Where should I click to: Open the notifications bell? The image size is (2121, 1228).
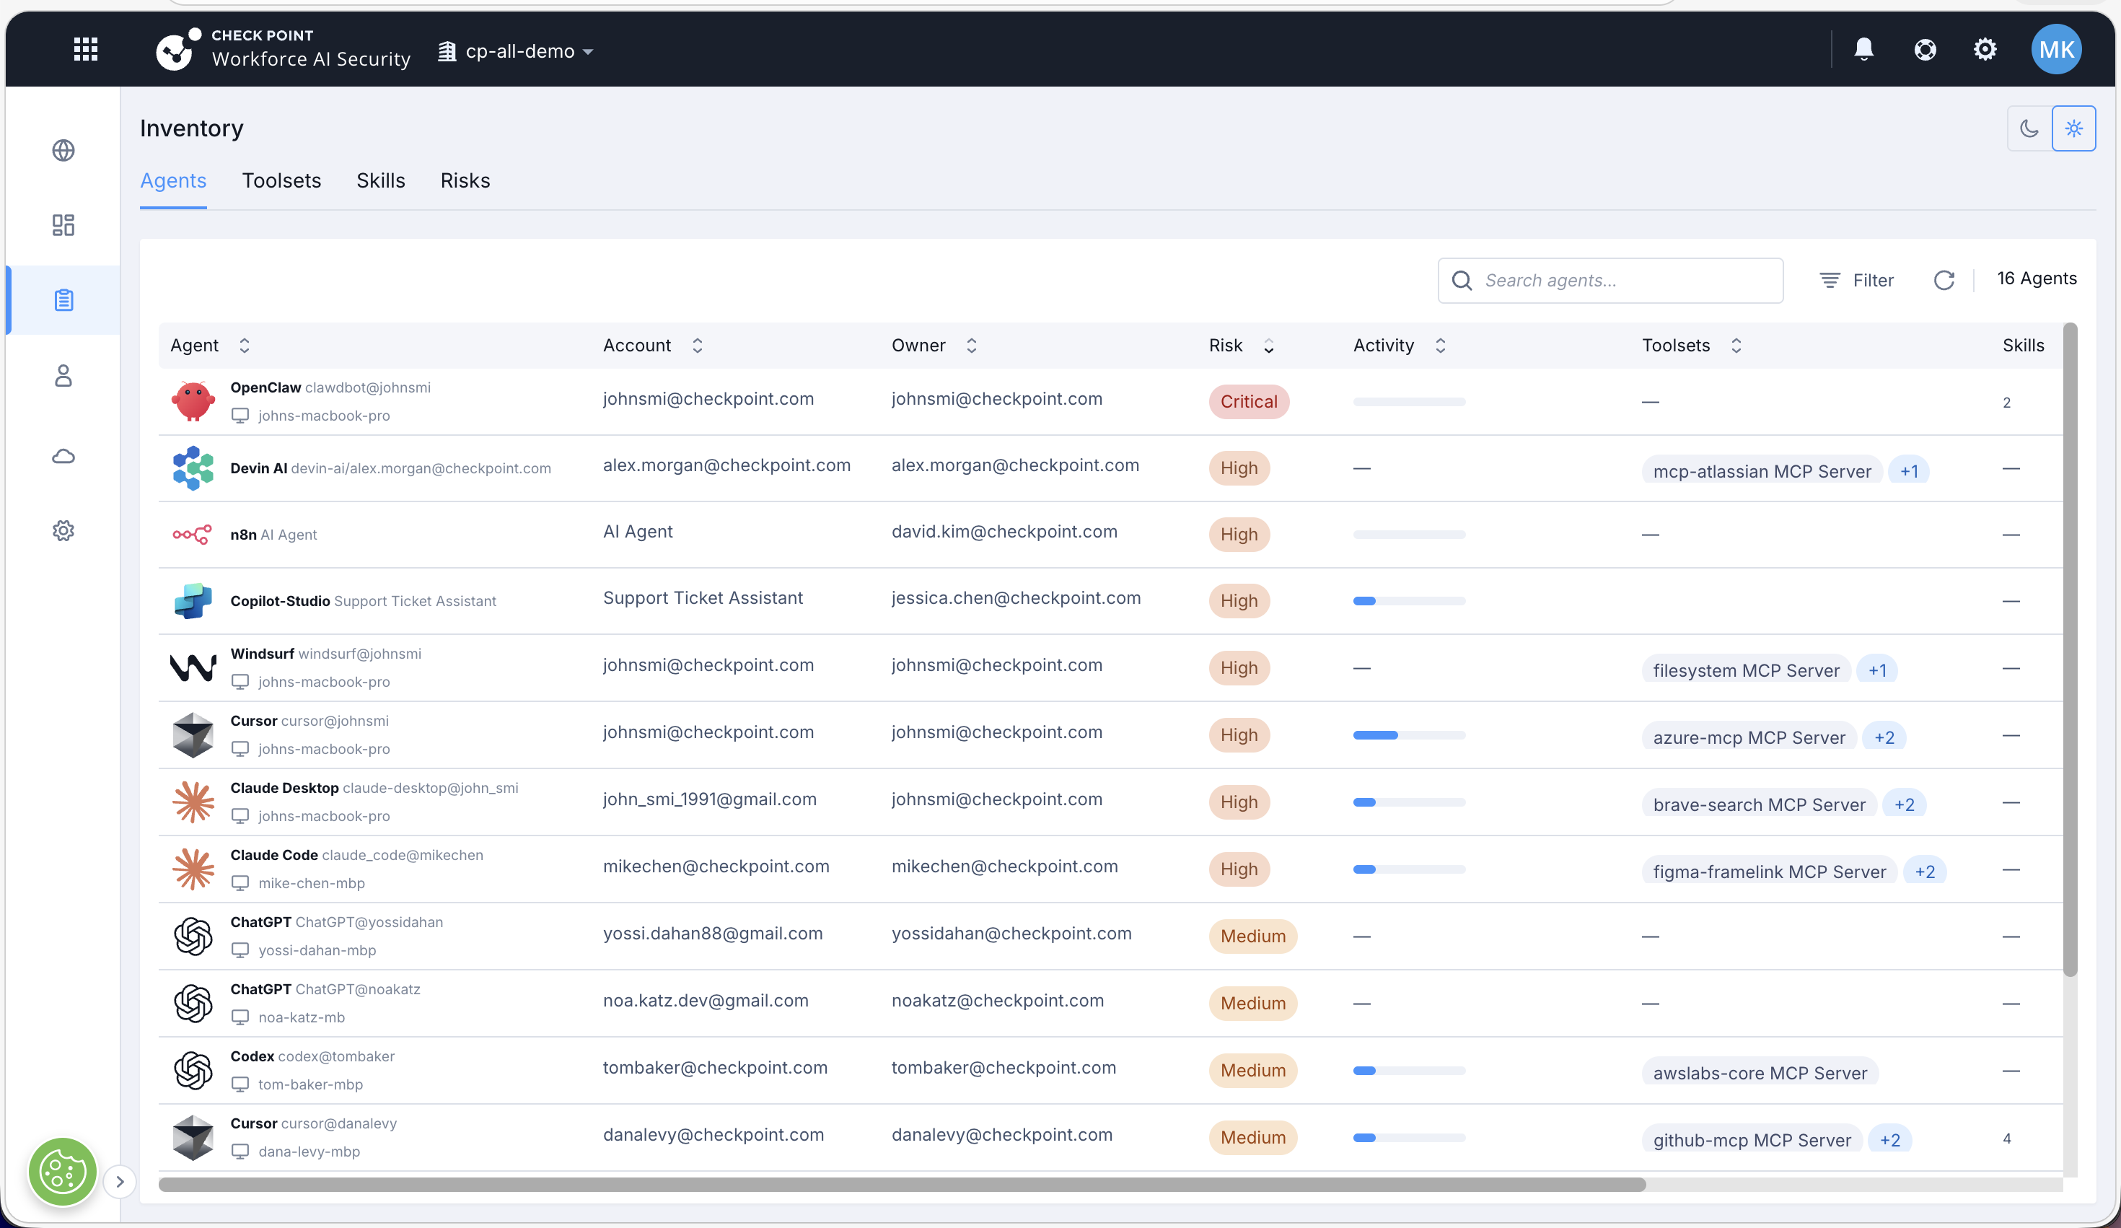[1863, 50]
